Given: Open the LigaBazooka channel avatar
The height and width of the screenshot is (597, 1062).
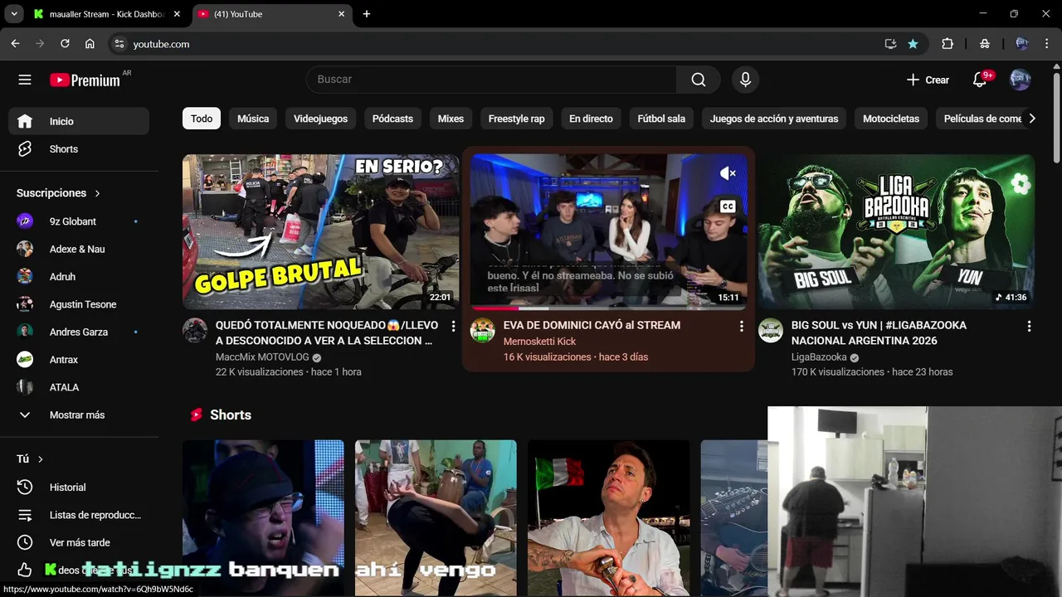Looking at the screenshot, I should 771,330.
